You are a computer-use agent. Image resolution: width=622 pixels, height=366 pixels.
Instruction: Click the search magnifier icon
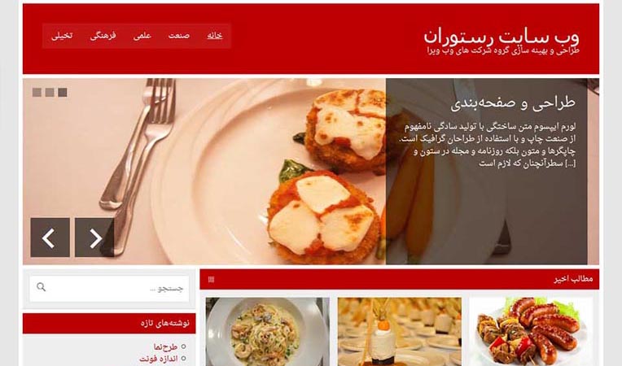tap(41, 287)
